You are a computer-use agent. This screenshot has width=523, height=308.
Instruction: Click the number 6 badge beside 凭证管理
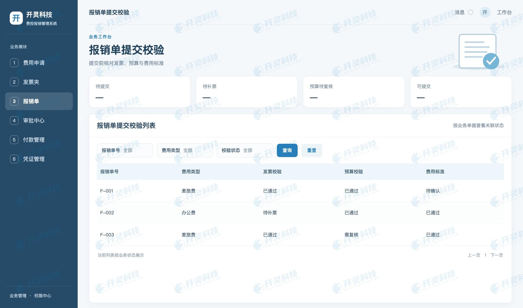14,159
